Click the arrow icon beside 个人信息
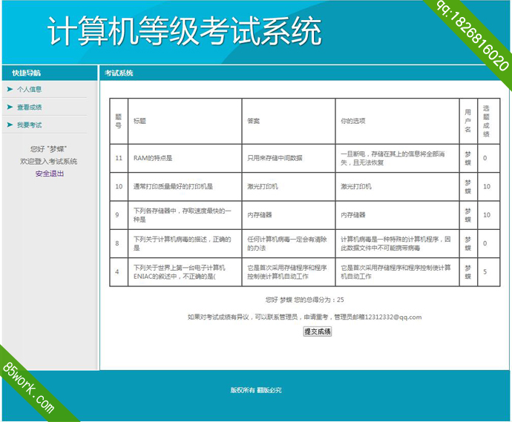This screenshot has width=512, height=422. click(10, 89)
